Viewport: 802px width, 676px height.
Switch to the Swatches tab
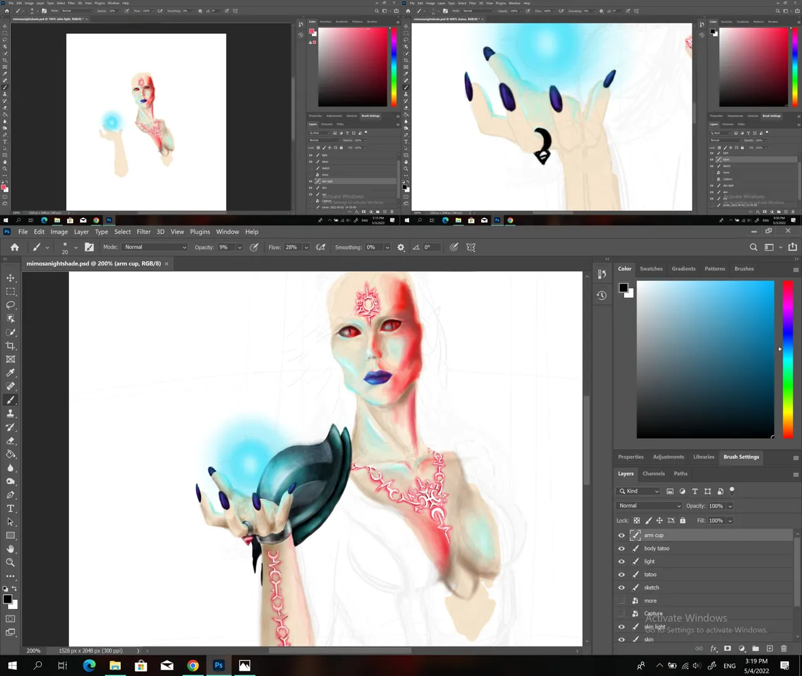tap(651, 269)
